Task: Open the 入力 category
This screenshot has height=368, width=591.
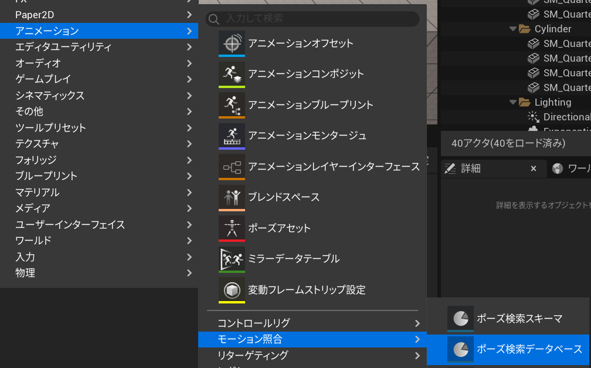Action: [x=98, y=257]
